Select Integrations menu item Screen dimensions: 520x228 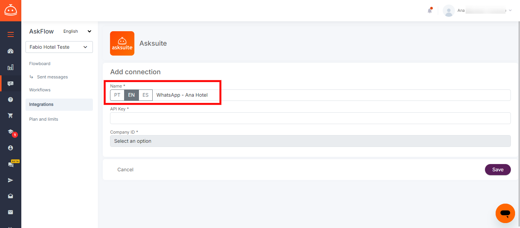coord(59,104)
